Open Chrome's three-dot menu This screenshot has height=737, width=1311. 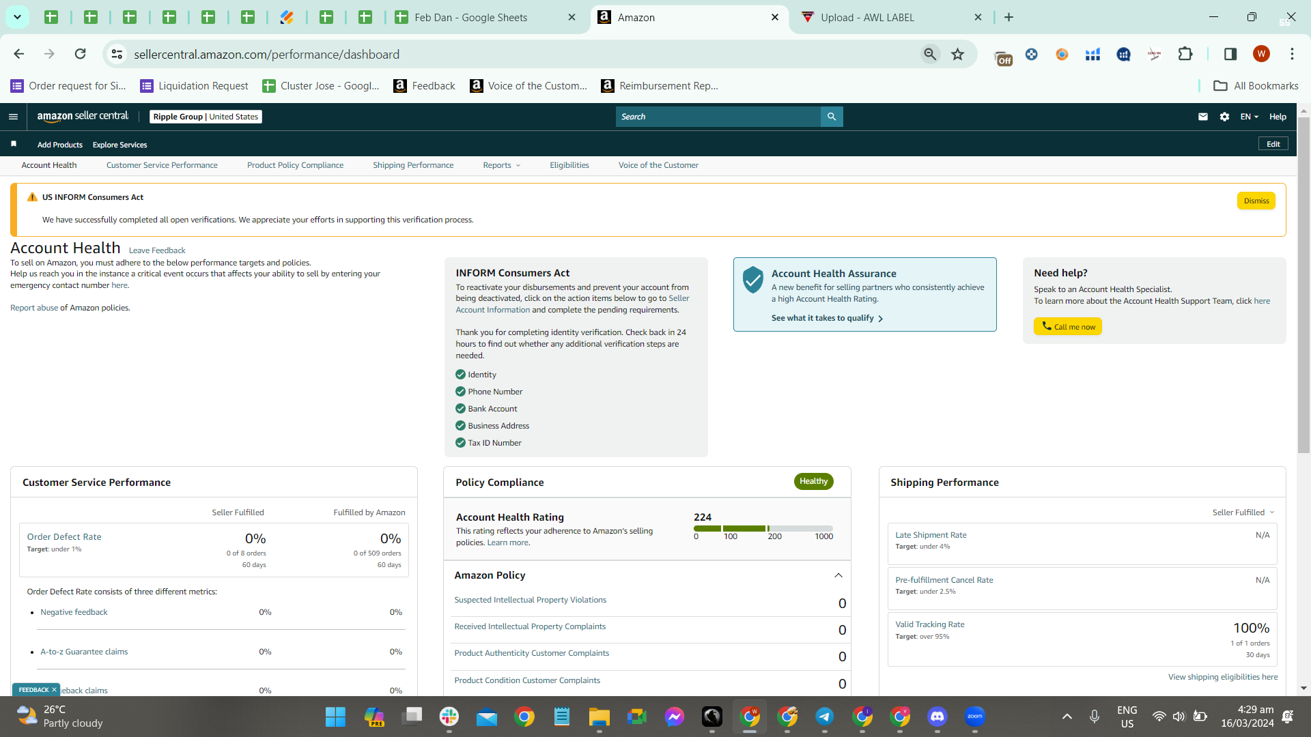[x=1292, y=54]
